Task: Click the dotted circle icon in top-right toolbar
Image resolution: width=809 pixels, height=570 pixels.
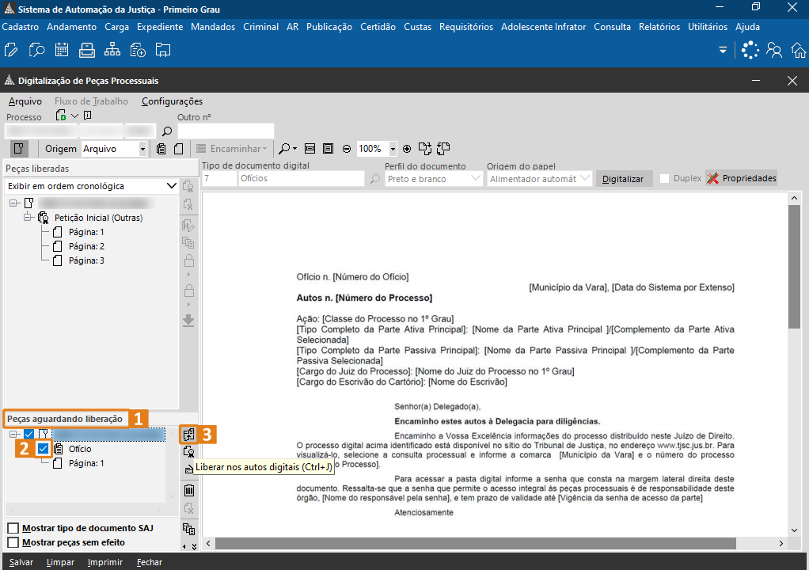Action: (750, 50)
